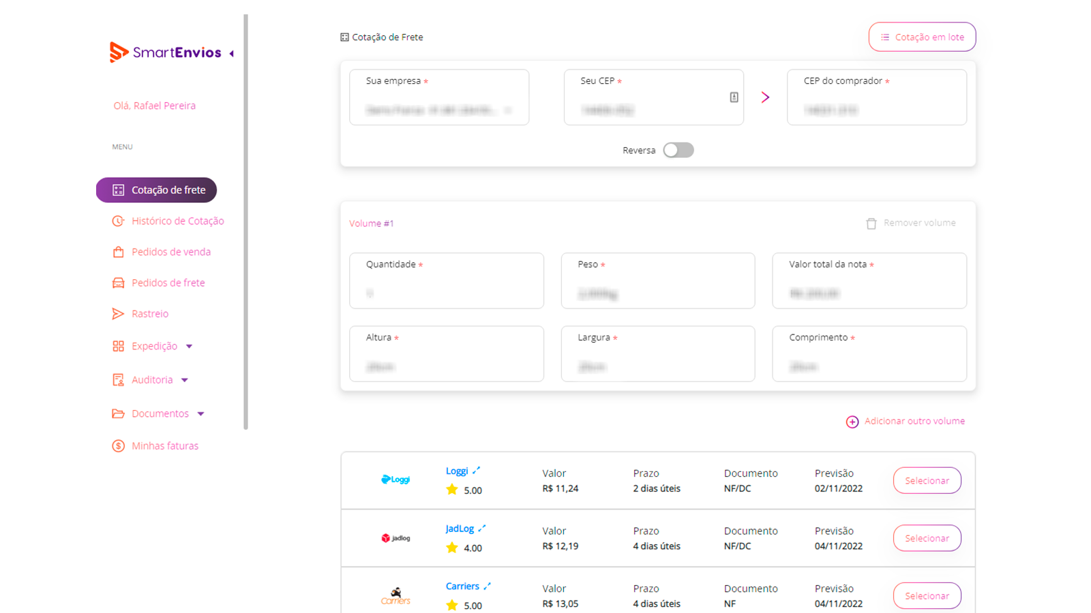The width and height of the screenshot is (1091, 613).
Task: Click the Largura field
Action: [x=658, y=353]
